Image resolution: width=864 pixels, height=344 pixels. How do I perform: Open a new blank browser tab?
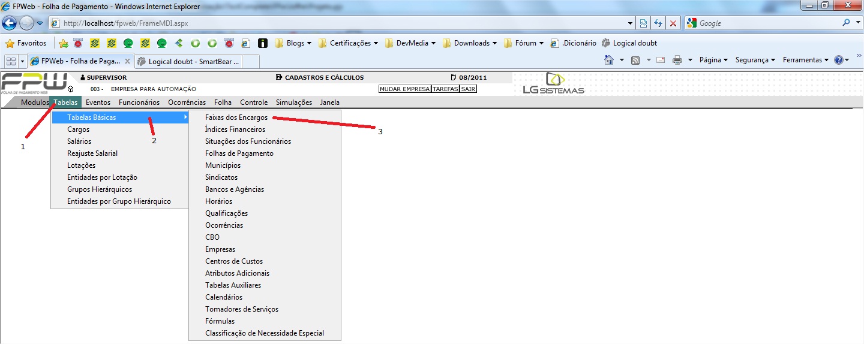(251, 61)
